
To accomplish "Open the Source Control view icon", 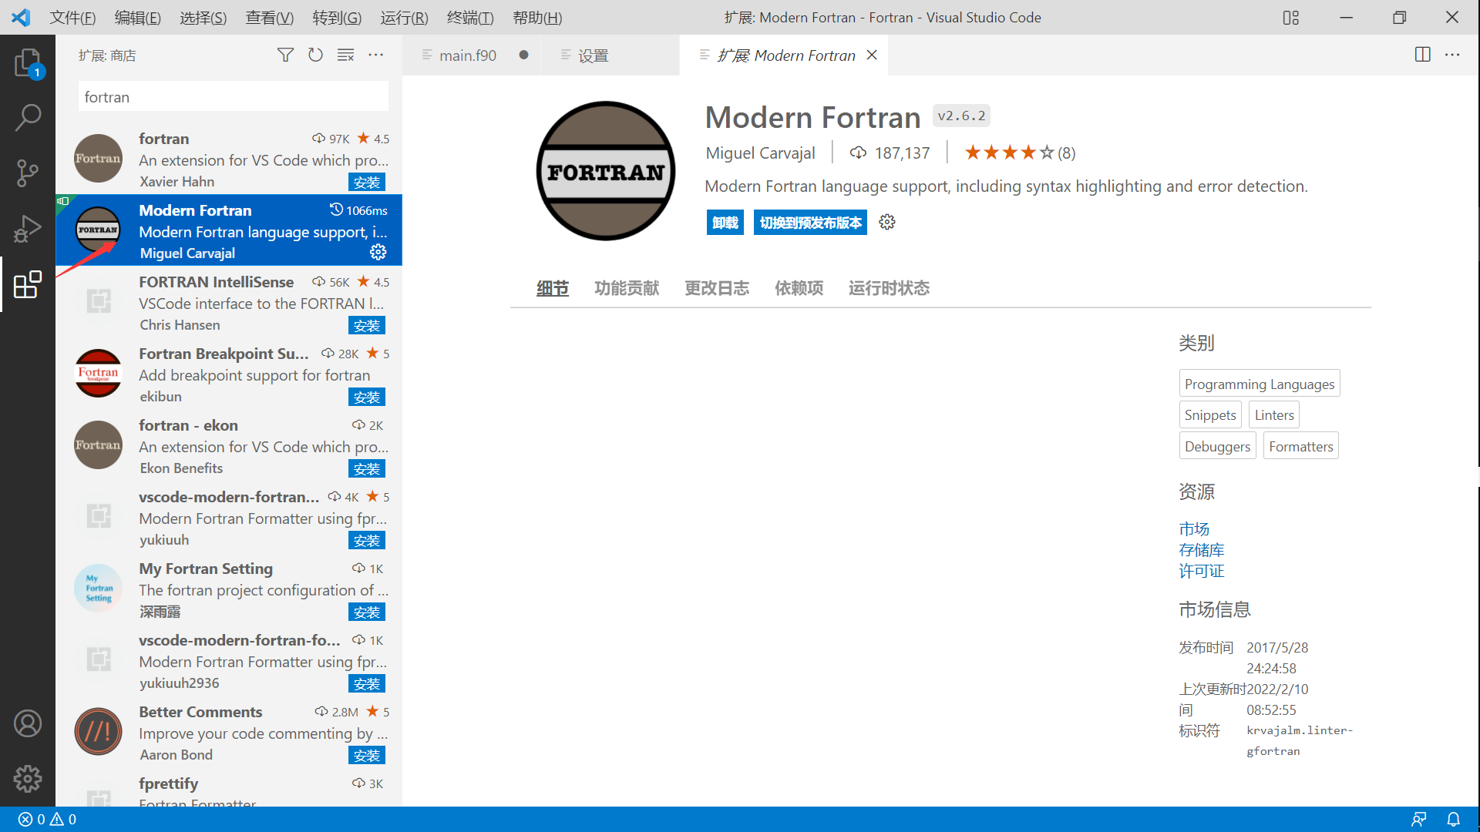I will point(28,173).
